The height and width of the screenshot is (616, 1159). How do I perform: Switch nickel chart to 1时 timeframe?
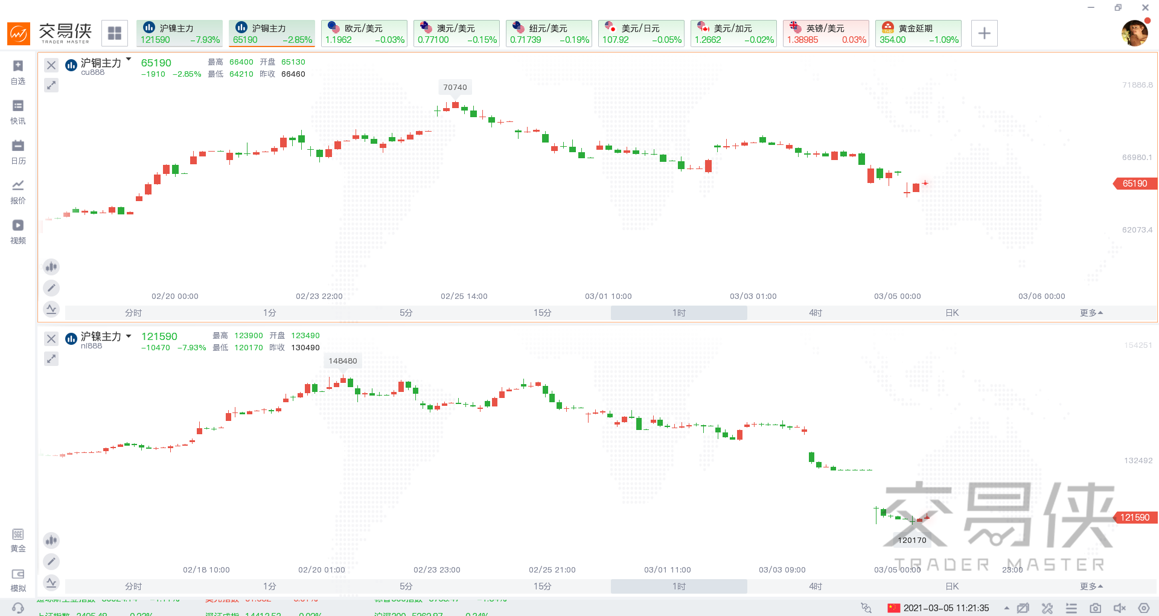point(679,586)
